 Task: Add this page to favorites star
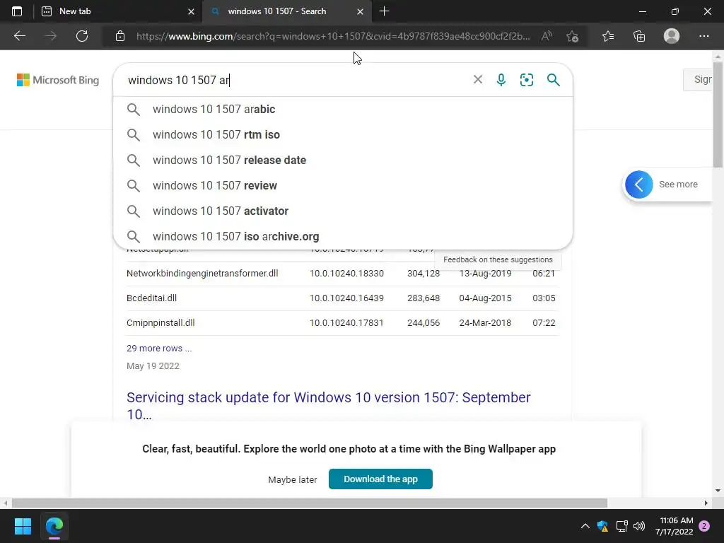(x=573, y=36)
